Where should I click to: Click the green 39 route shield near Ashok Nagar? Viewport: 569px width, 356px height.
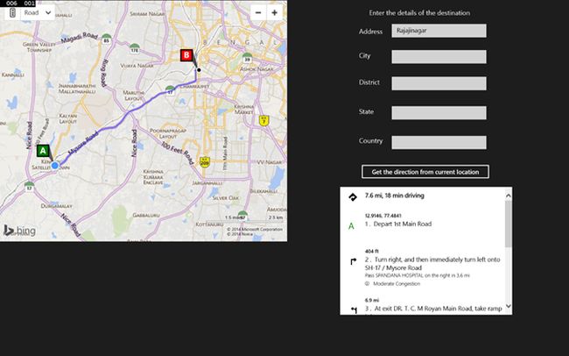[x=247, y=58]
